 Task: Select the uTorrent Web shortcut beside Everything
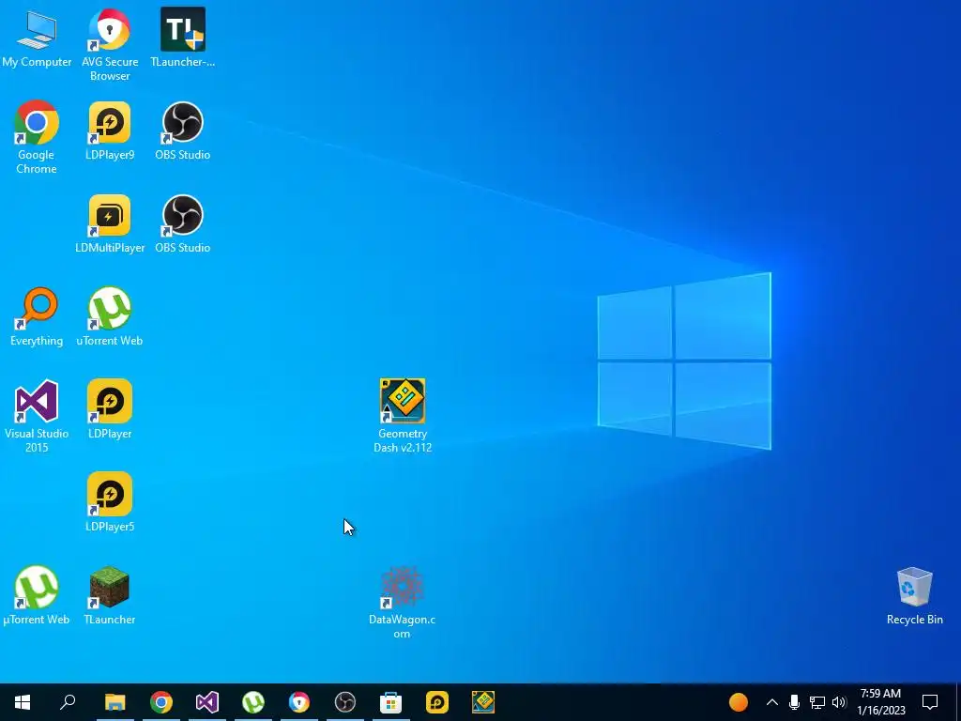pyautogui.click(x=110, y=317)
